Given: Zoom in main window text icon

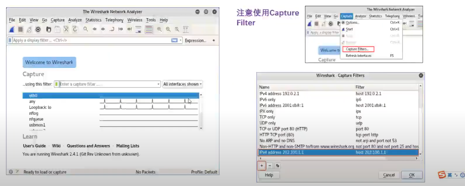Looking at the screenshot, I should coord(159,29).
